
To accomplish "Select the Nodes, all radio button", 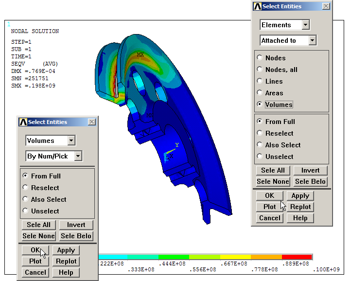I will tap(260, 70).
